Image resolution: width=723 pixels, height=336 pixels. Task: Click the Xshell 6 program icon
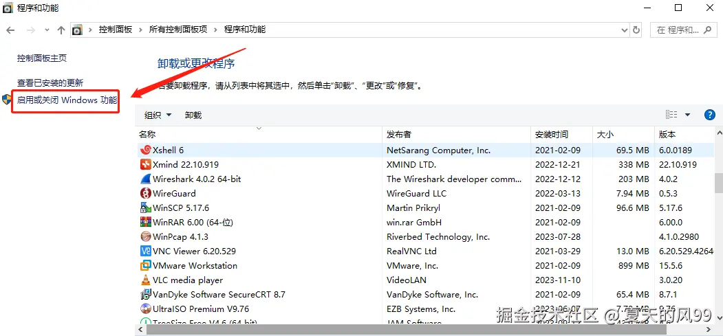tap(146, 150)
